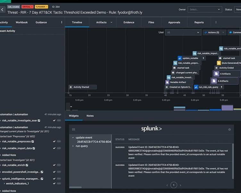Collapse the update event tree node

pos(73,137)
